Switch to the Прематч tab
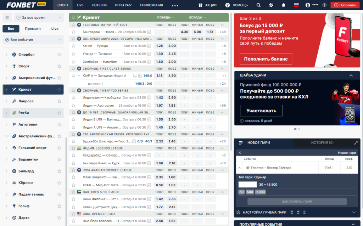This screenshot has height=226, width=363. 33,29
